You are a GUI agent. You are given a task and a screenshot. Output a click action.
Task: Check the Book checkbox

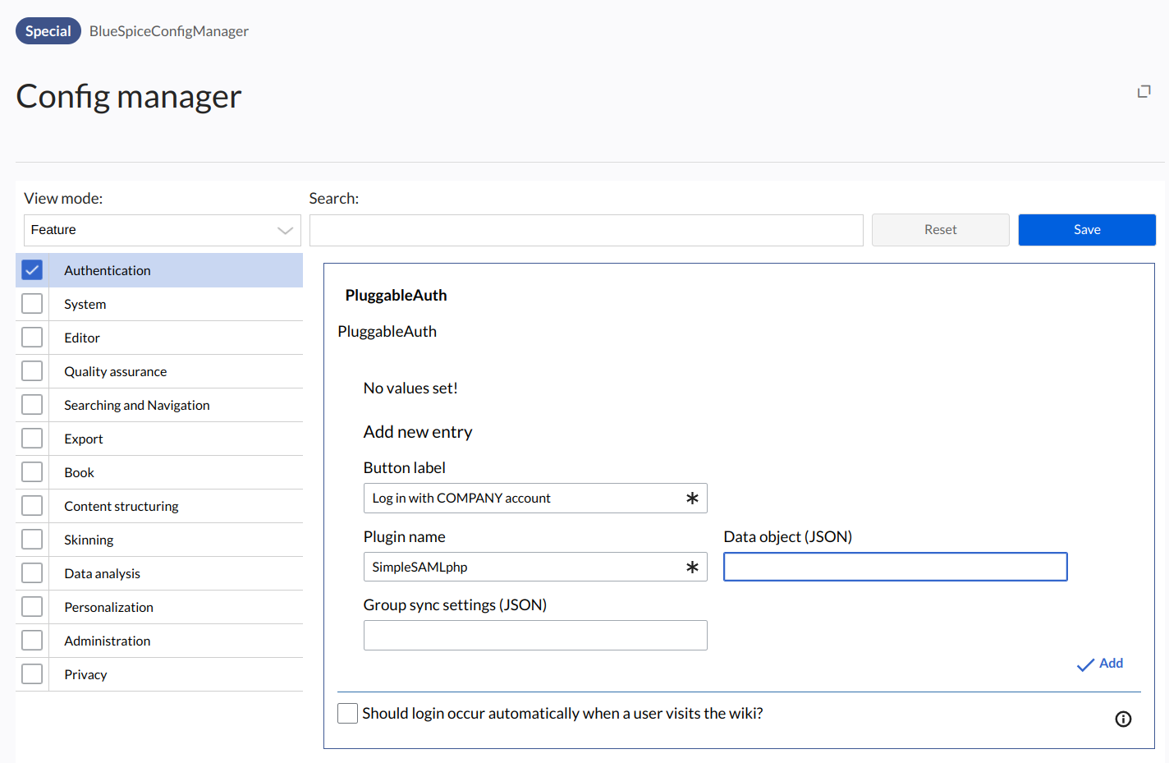point(32,472)
